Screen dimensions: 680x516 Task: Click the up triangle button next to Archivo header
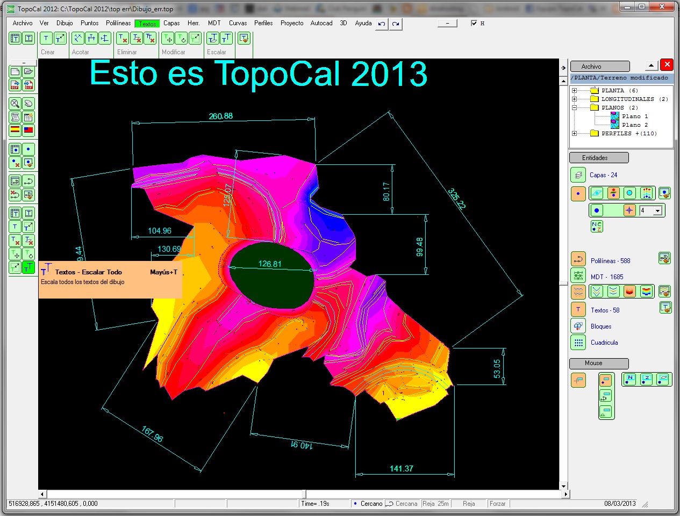[651, 66]
